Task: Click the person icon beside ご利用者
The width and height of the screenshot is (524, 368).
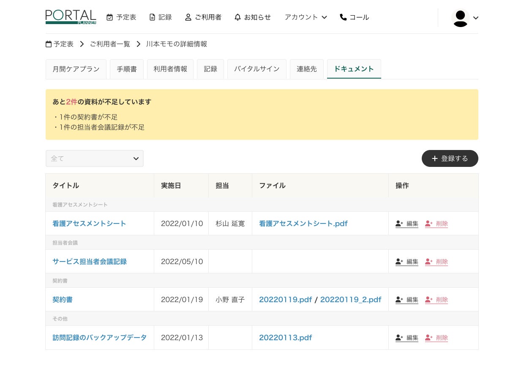Action: click(188, 17)
